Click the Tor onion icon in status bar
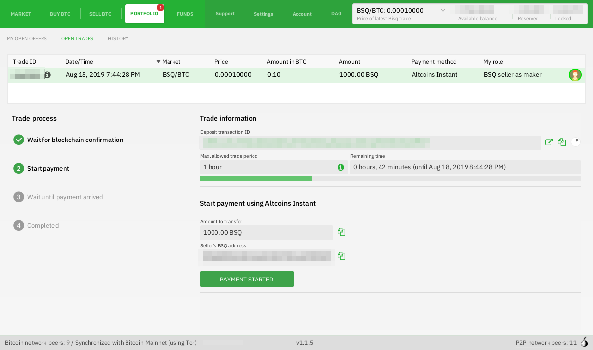 (x=585, y=342)
